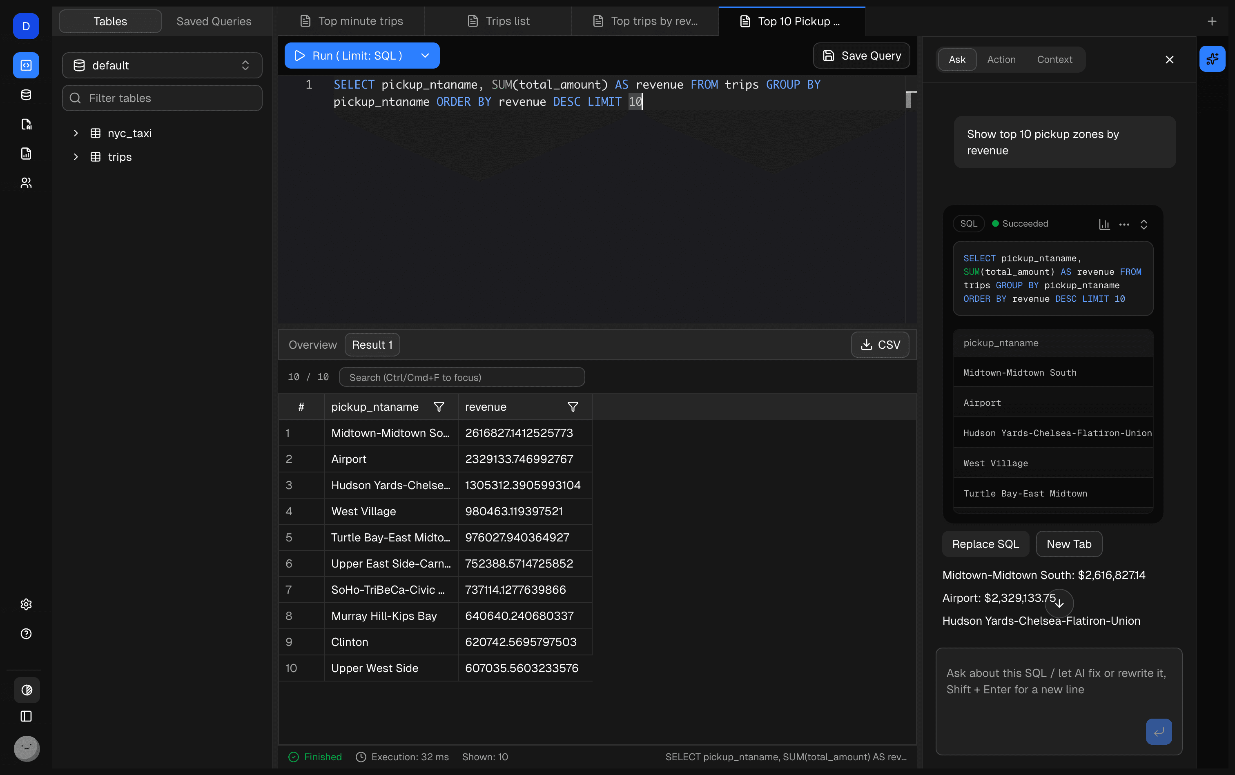This screenshot has height=775, width=1235.
Task: Open the Run limit dropdown arrow
Action: pos(424,56)
